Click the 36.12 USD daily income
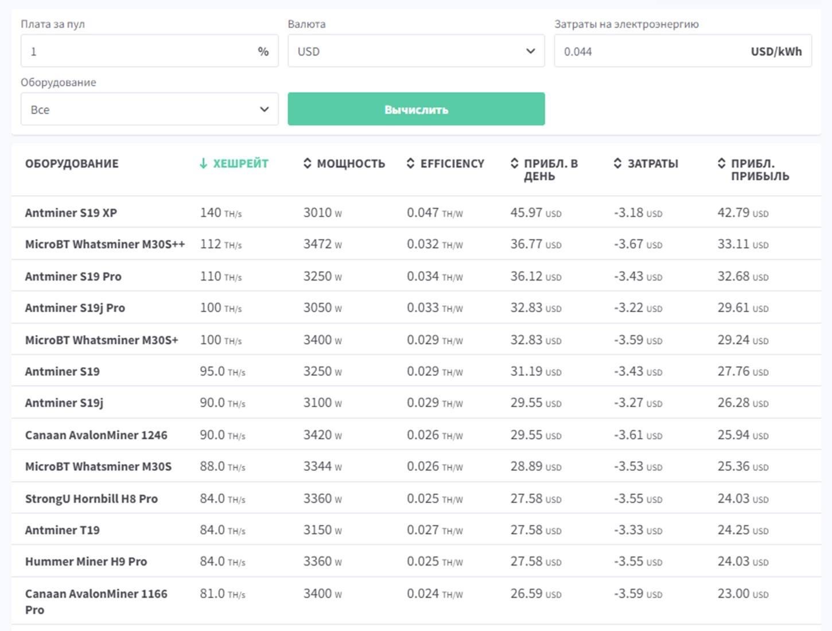 point(536,276)
